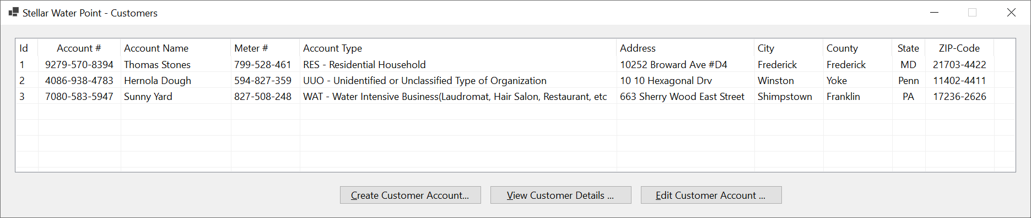The width and height of the screenshot is (1031, 218).
Task: Click the name Hernola Dough
Action: pyautogui.click(x=158, y=80)
